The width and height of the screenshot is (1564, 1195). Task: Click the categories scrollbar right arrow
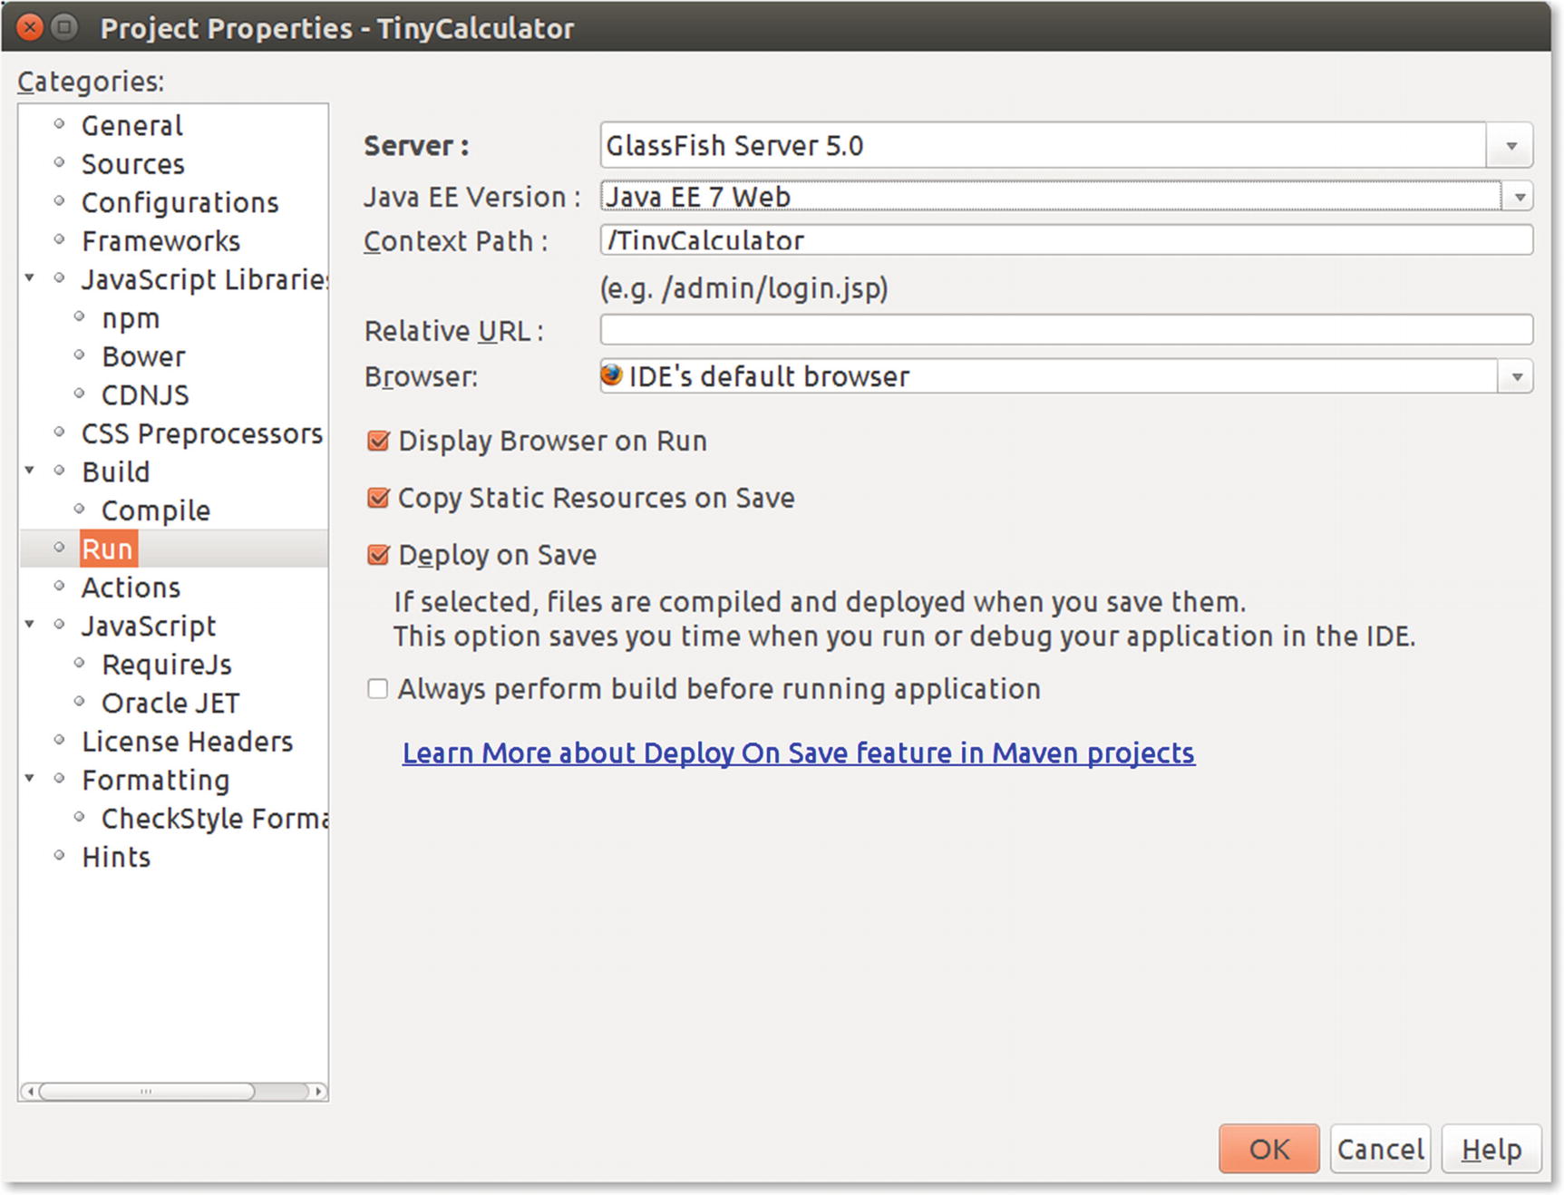[318, 1092]
